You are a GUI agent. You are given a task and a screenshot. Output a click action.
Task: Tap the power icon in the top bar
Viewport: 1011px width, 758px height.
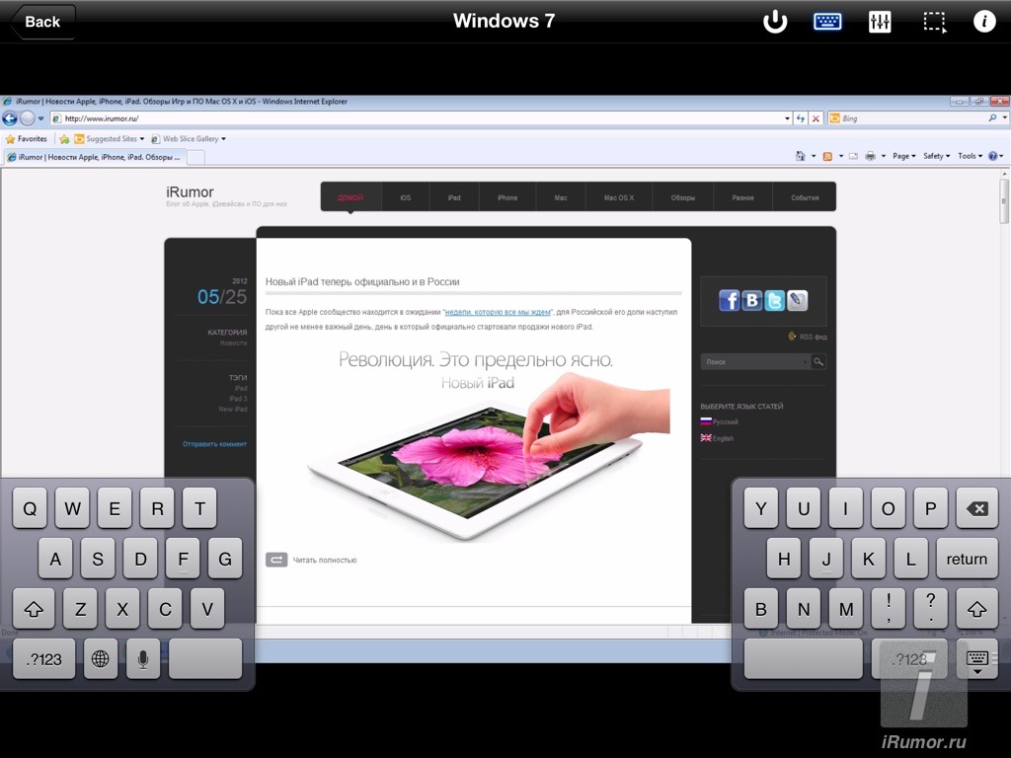click(775, 22)
